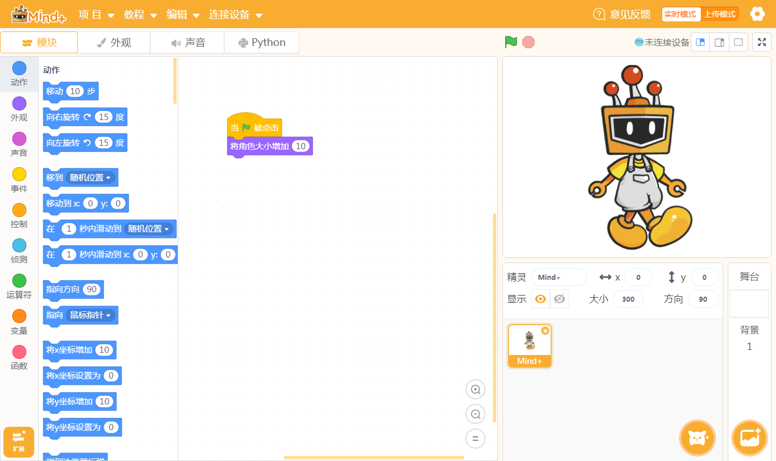This screenshot has height=461, width=776.
Task: Click the 向右旋转 15 度 block
Action: (x=85, y=117)
